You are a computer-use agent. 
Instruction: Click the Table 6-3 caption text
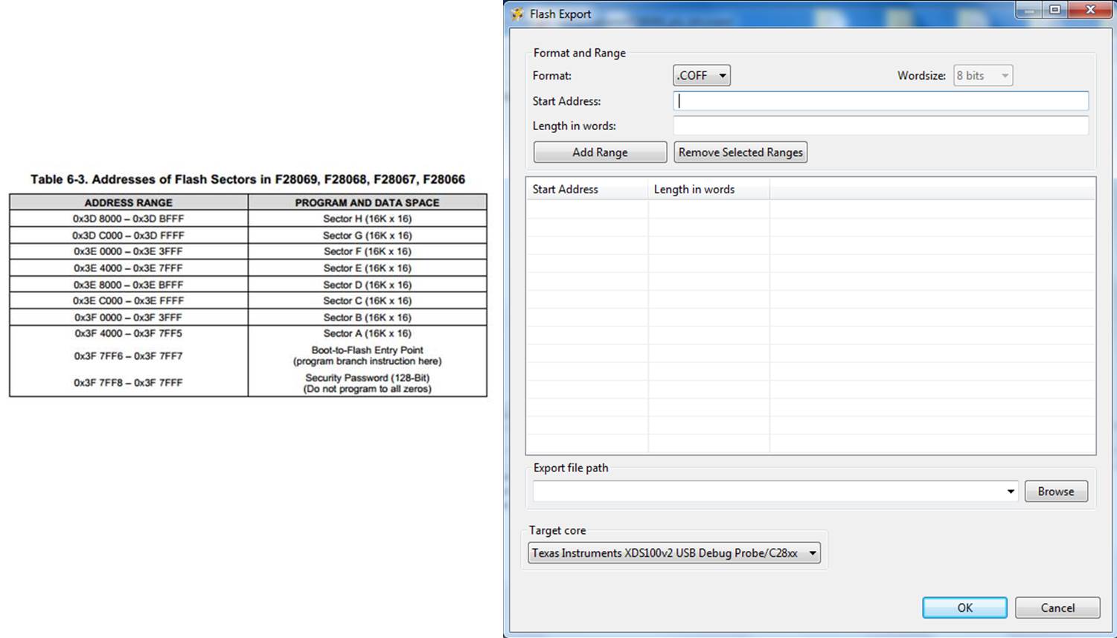point(248,179)
